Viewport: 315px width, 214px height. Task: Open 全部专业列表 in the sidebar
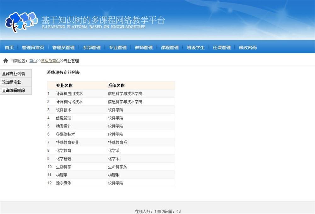pyautogui.click(x=14, y=74)
